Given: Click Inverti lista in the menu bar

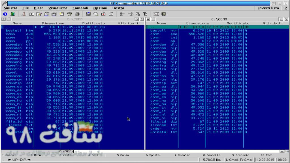Looking at the screenshot, I should pos(268,8).
